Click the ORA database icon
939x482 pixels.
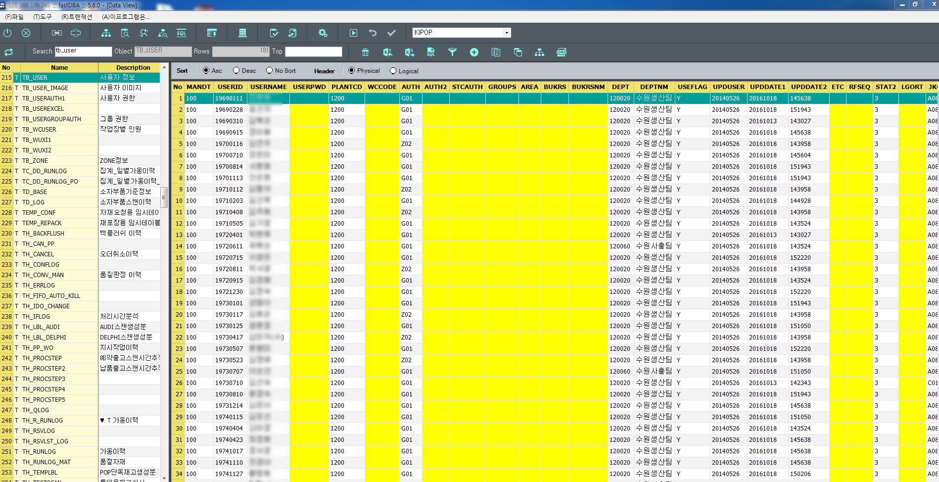(x=561, y=52)
